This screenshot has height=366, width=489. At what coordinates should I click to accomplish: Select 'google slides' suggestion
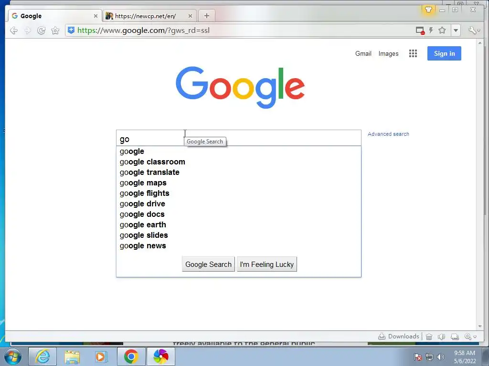(x=239, y=235)
